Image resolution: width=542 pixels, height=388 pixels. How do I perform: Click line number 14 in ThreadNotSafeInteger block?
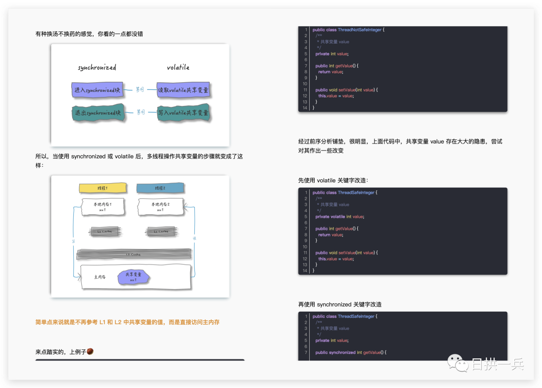pyautogui.click(x=305, y=108)
